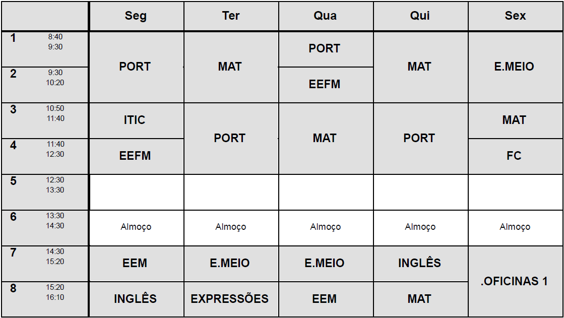This screenshot has width=564, height=318.
Task: Select the Sex day header
Action: [x=515, y=16]
